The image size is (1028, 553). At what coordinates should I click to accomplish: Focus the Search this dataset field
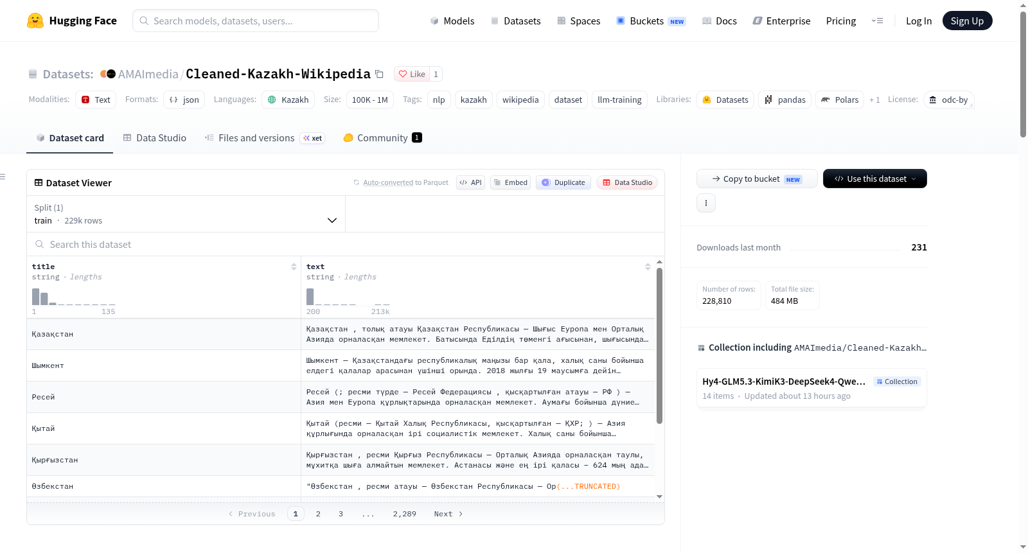coord(346,245)
